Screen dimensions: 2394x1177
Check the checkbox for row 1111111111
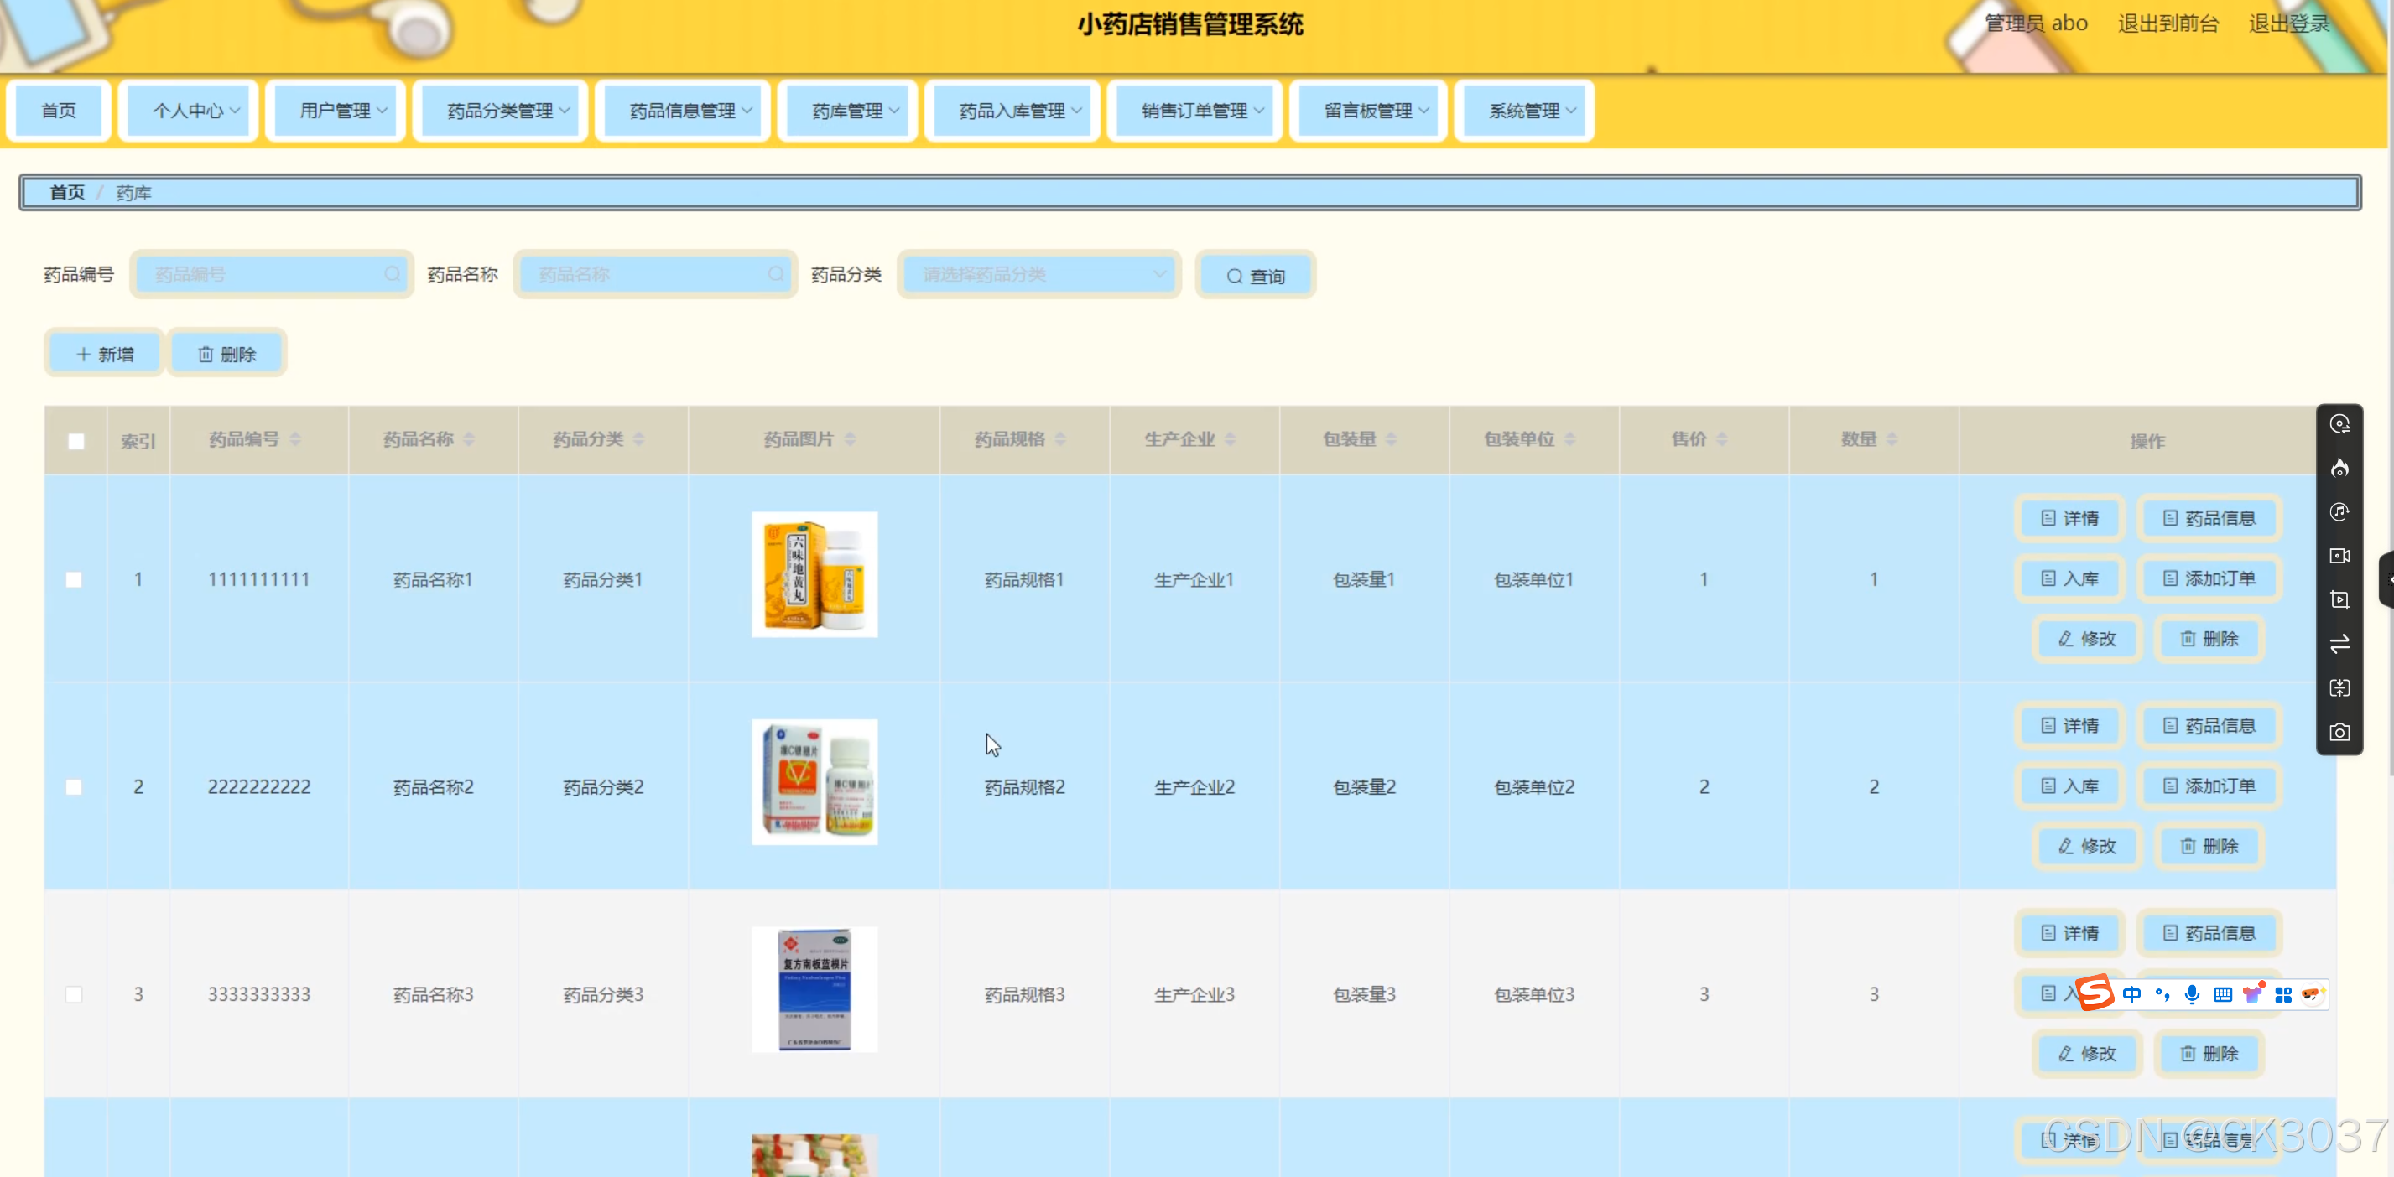[75, 579]
